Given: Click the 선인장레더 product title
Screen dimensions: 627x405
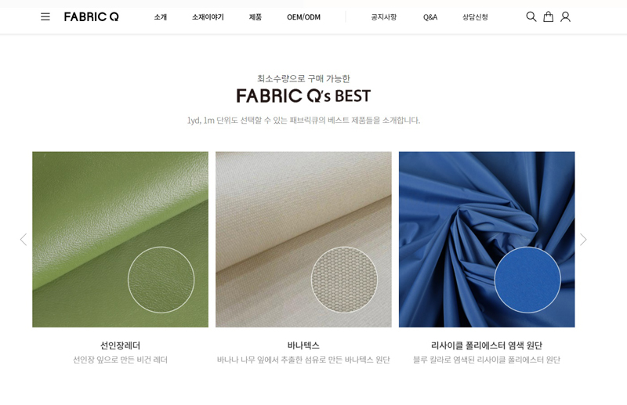Looking at the screenshot, I should 121,345.
